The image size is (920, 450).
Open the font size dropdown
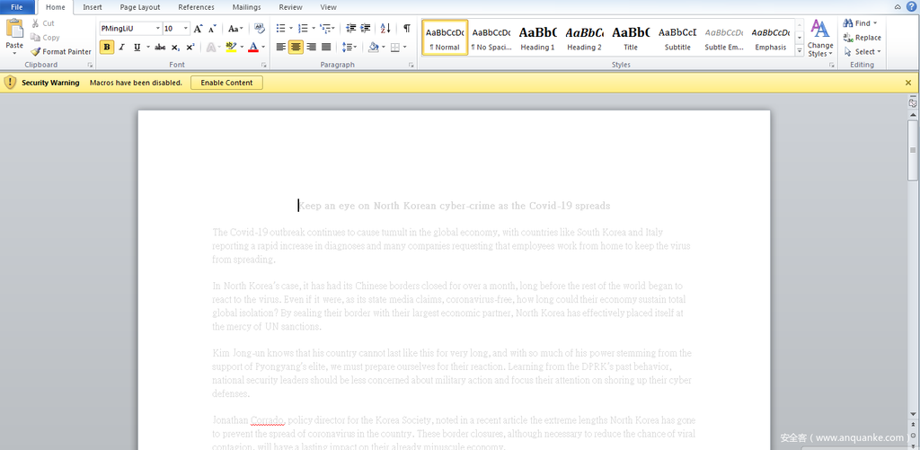coord(184,29)
